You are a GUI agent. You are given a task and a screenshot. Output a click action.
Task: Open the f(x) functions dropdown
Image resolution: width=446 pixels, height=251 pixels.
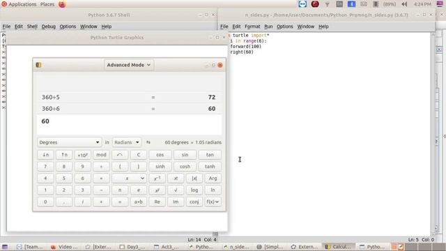(213, 201)
